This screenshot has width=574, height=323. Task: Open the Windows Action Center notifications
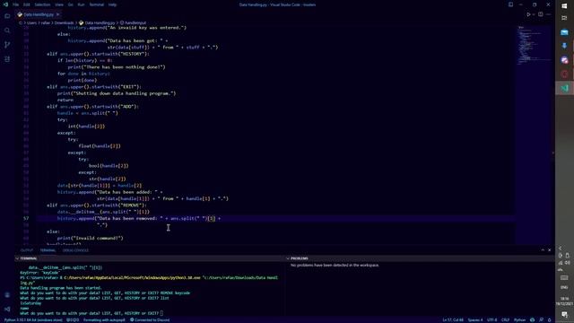click(564, 315)
